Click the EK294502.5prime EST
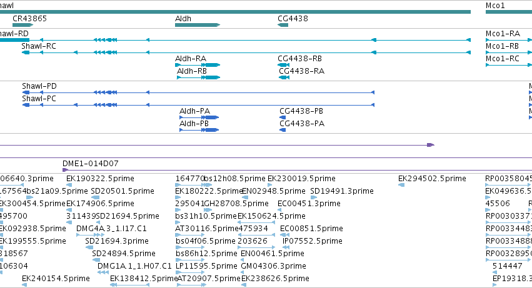532x288 pixels. pos(432,179)
